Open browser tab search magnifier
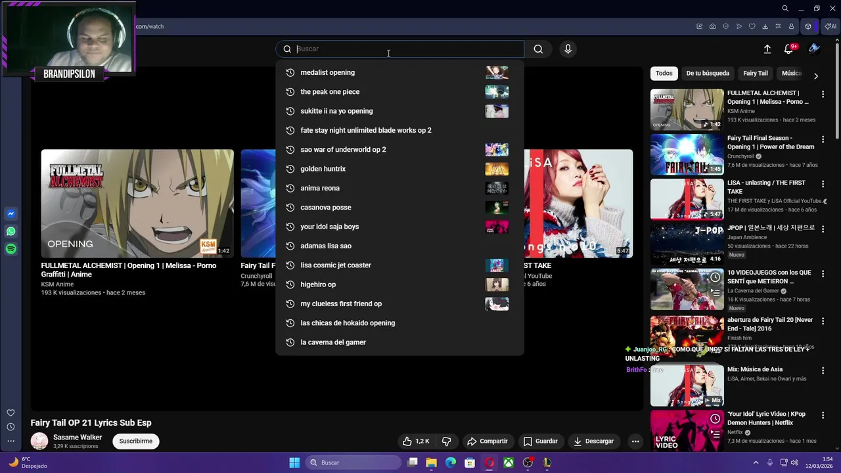This screenshot has width=841, height=473. [x=785, y=9]
